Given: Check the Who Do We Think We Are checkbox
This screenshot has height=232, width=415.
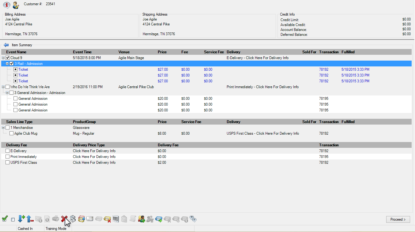Looking at the screenshot, I should pos(8,87).
